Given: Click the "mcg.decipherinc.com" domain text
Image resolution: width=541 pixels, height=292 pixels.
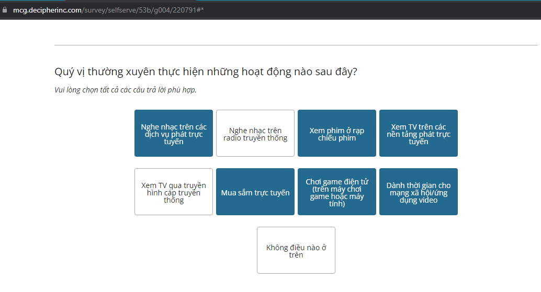Looking at the screenshot, I should point(47,9).
